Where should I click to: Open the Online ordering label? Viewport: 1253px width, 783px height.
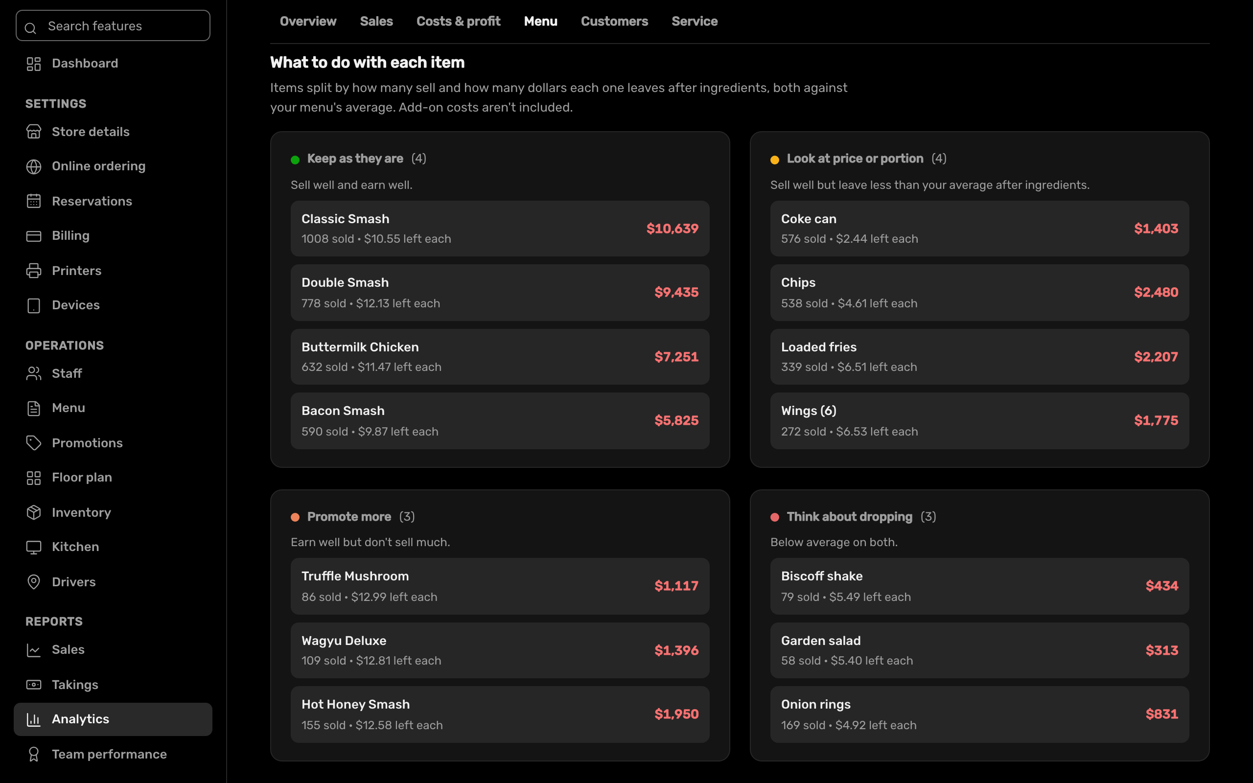click(98, 166)
